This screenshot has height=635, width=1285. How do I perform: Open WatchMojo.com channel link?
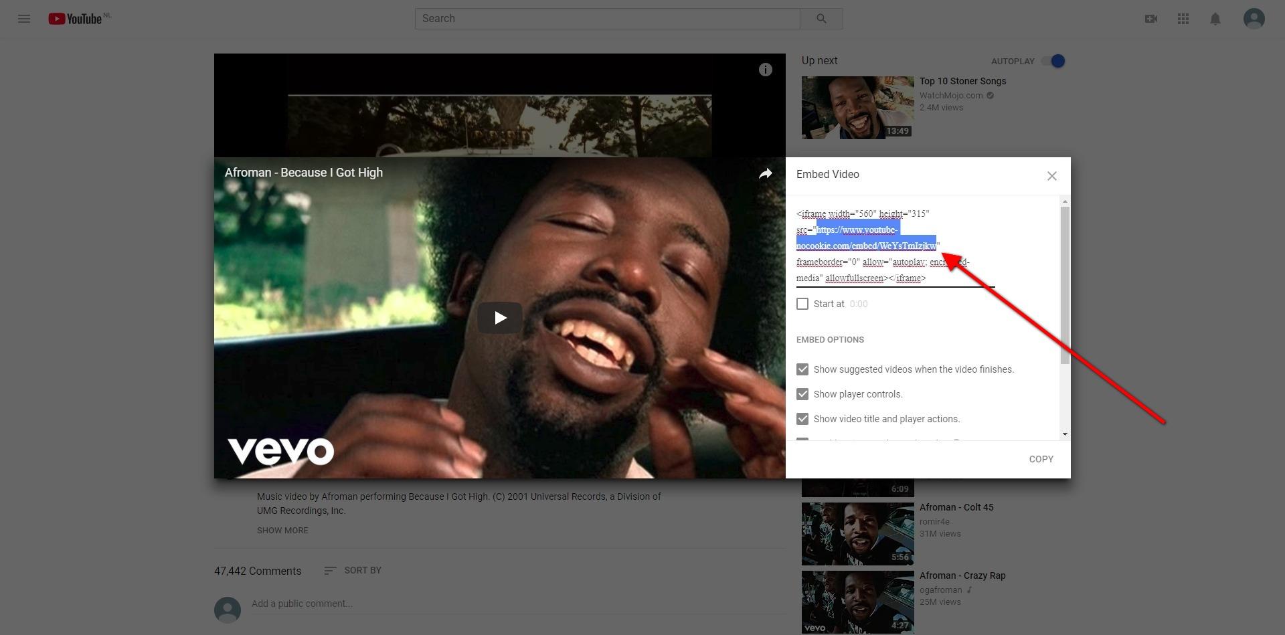click(951, 95)
